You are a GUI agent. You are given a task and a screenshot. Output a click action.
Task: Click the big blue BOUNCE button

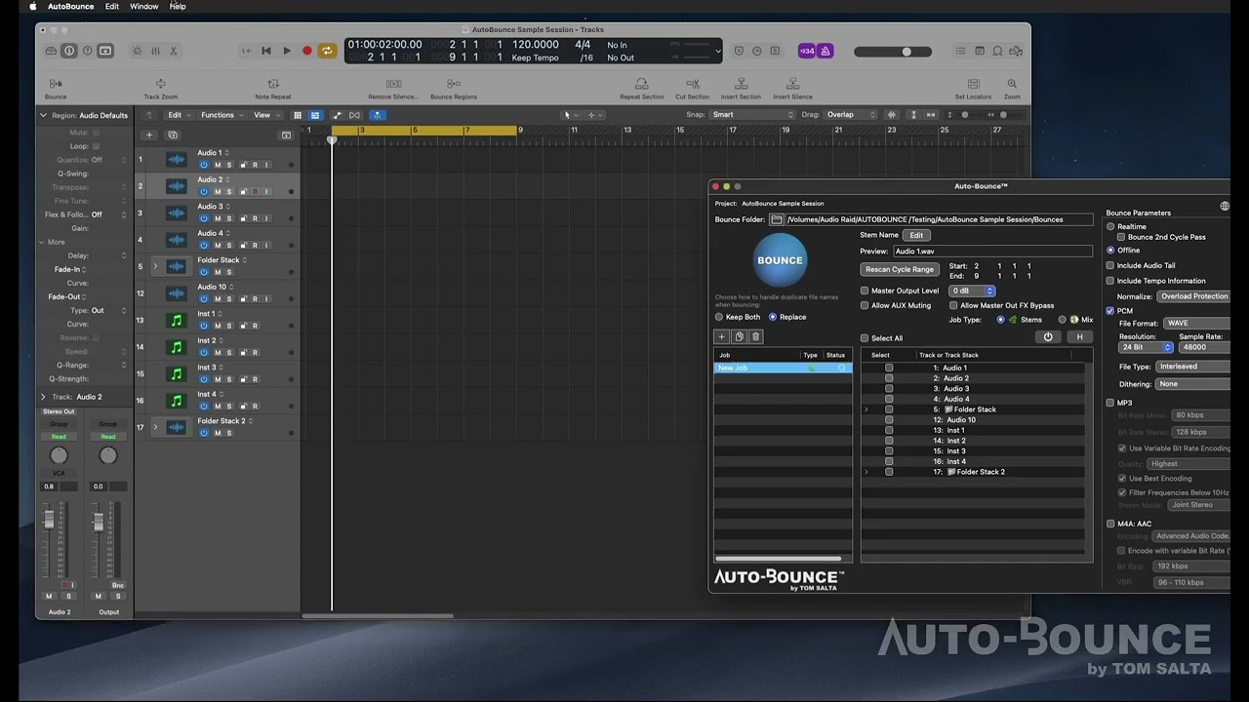click(x=781, y=260)
